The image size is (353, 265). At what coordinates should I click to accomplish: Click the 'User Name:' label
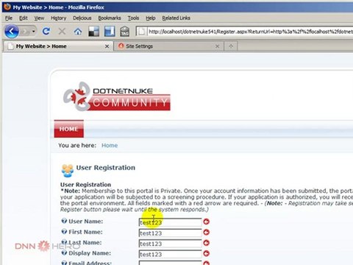(x=86, y=221)
